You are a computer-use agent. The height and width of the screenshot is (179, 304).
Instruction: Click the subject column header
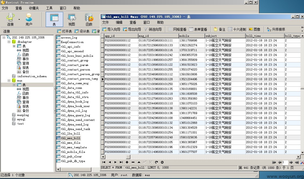point(225,36)
